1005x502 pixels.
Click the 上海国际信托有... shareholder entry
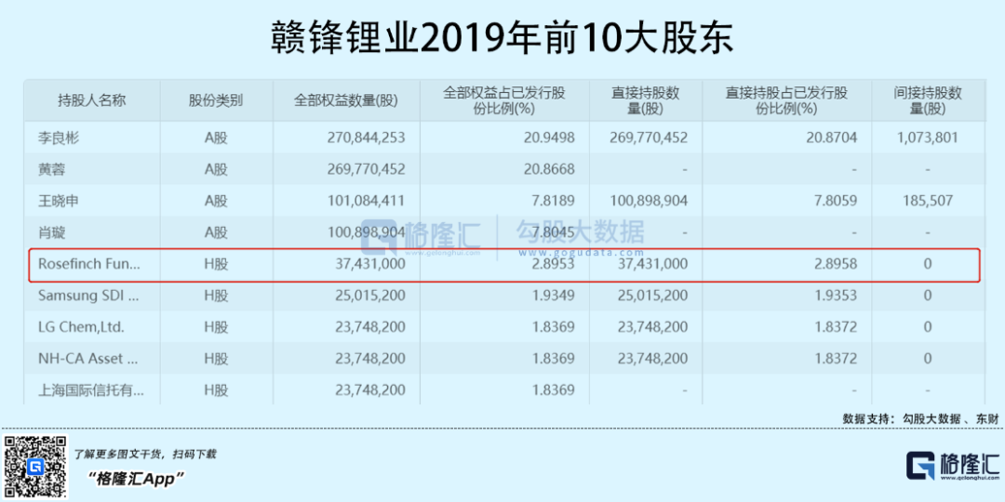(x=91, y=390)
